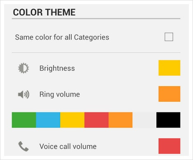The height and width of the screenshot is (160, 193).
Task: Pick yellow from the color palette strip
Action: coord(72,120)
